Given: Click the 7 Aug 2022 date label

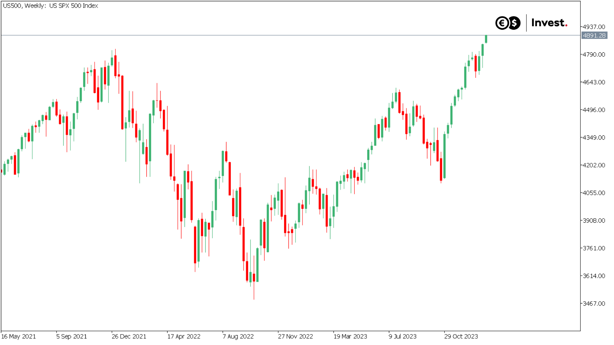Looking at the screenshot, I should pyautogui.click(x=238, y=336).
